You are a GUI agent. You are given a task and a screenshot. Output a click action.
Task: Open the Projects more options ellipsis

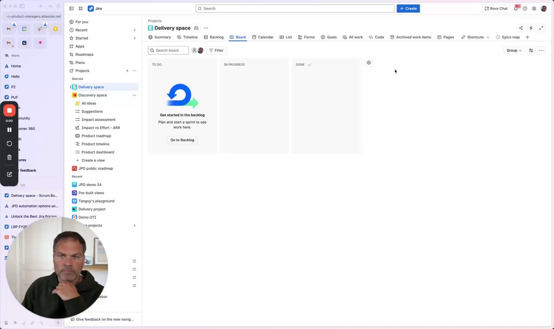pos(134,71)
